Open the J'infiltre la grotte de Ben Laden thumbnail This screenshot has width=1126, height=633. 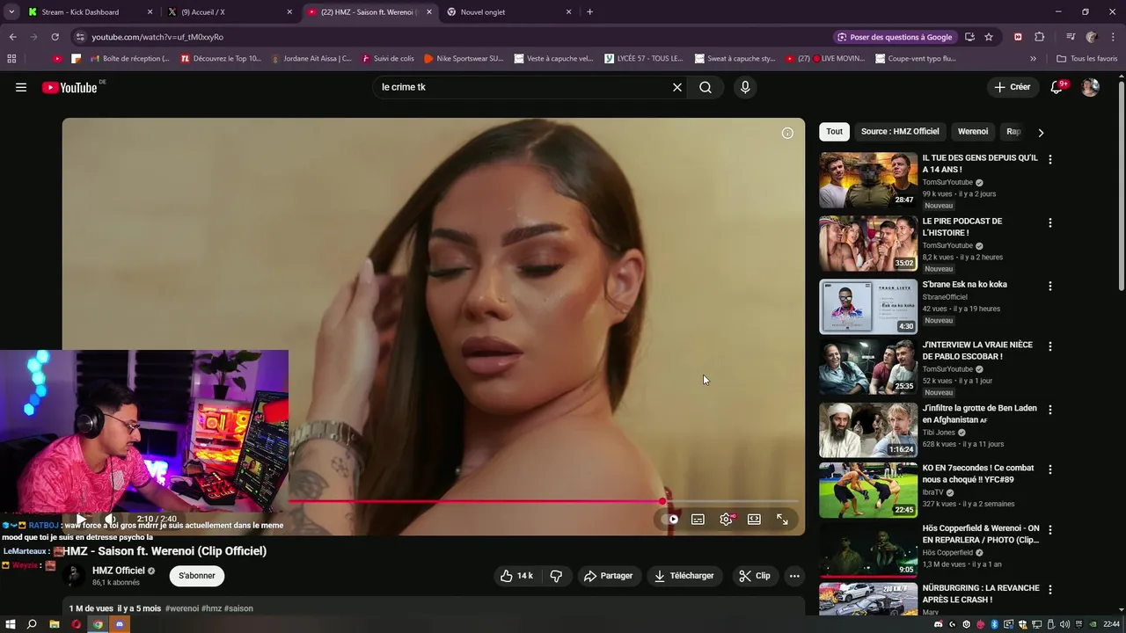868,430
